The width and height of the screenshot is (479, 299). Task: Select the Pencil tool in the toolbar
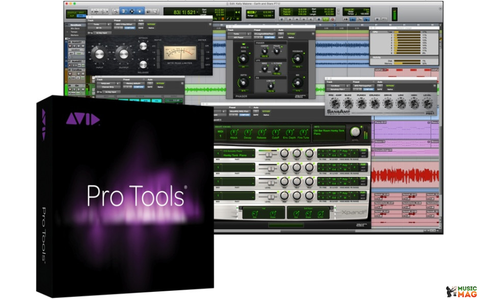156,11
